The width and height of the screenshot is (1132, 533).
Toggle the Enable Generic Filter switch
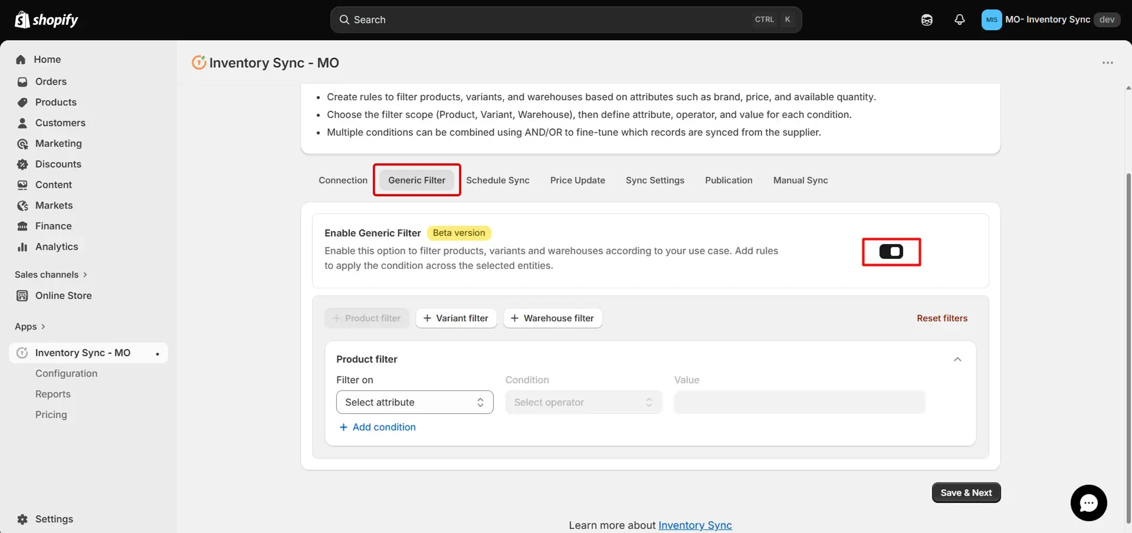[x=891, y=252]
